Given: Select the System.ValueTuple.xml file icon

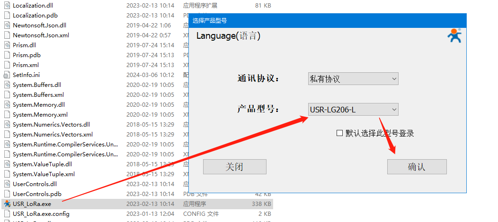Looking at the screenshot, I should click(7, 174).
